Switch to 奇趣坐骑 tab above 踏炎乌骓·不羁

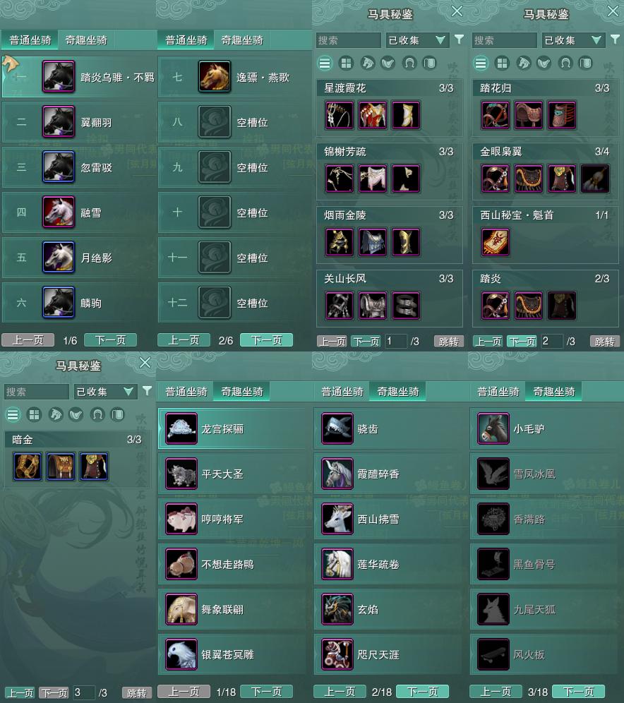coord(86,40)
